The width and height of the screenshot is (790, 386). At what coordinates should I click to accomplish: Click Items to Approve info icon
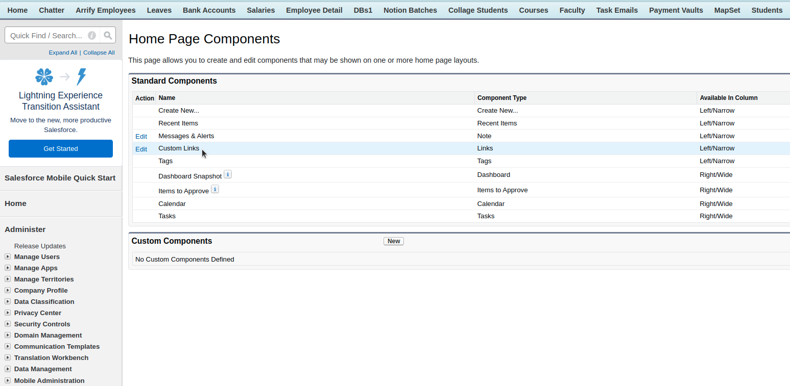pyautogui.click(x=215, y=189)
